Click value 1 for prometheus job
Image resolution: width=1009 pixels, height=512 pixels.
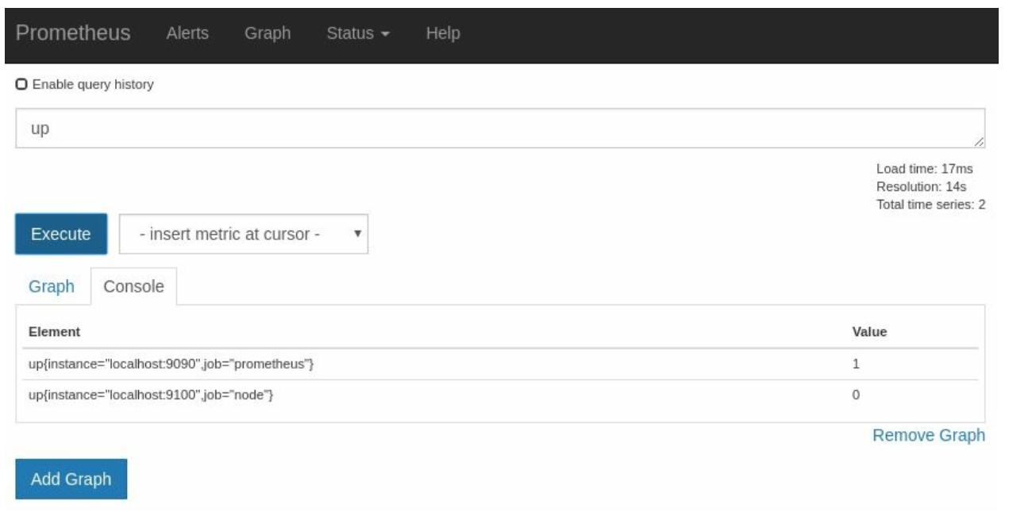856,364
